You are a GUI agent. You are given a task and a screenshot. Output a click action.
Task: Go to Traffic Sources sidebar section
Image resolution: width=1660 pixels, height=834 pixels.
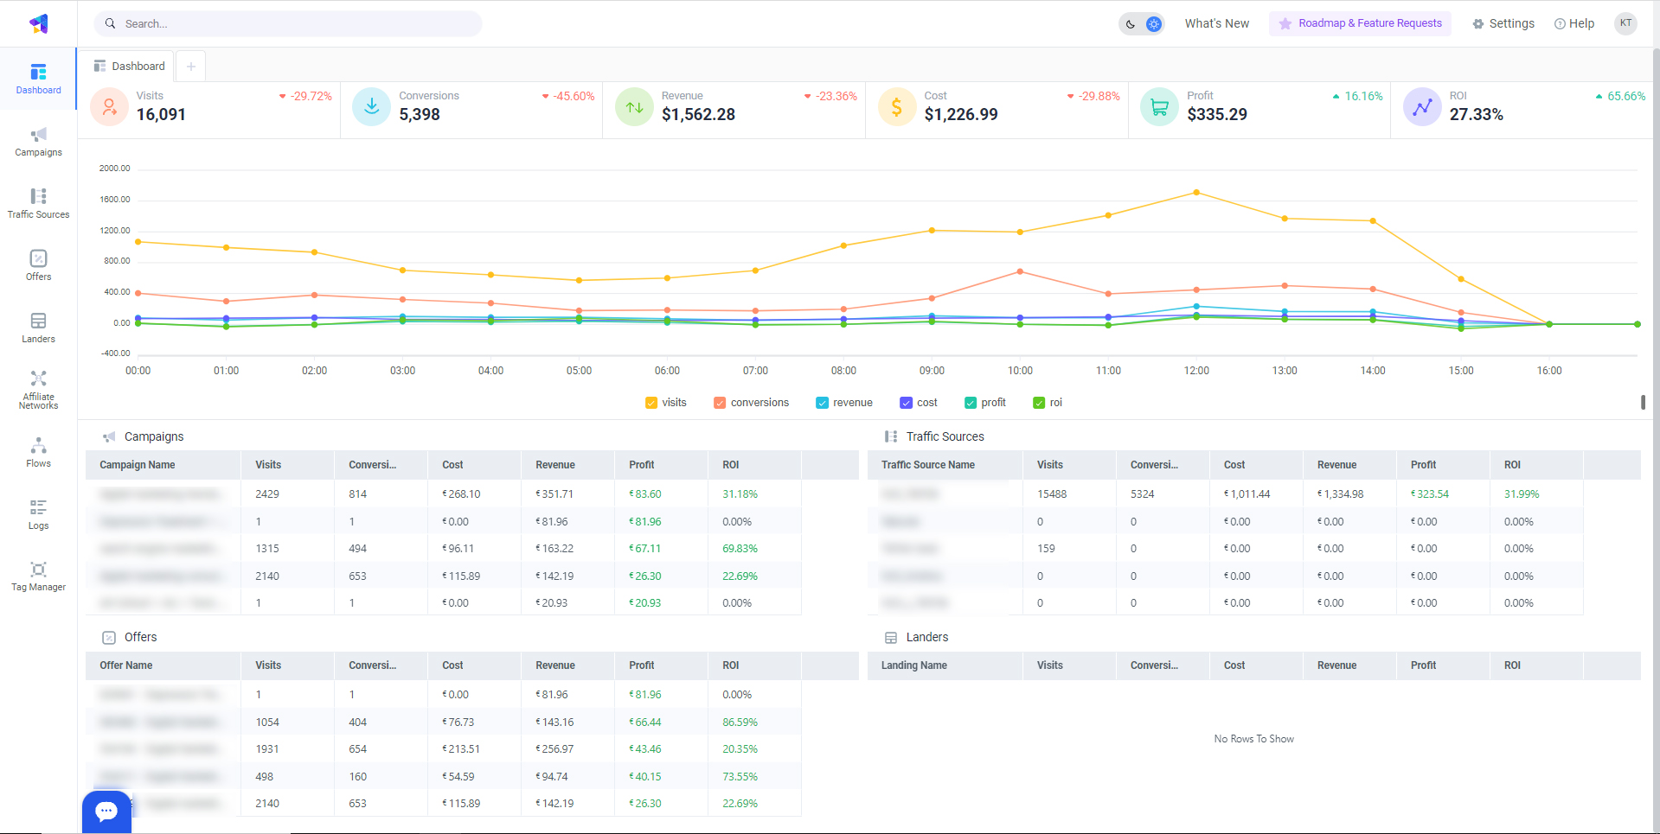(x=38, y=204)
